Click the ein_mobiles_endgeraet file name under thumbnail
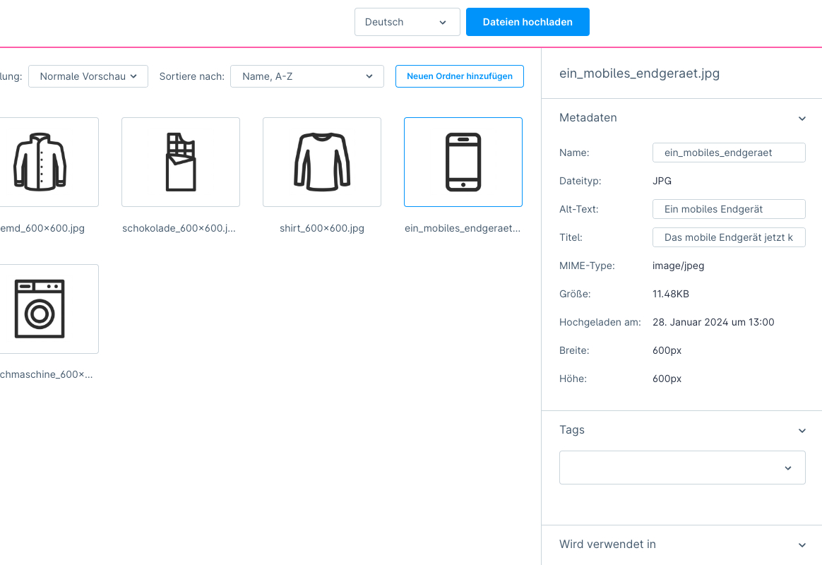This screenshot has height=565, width=822. tap(463, 228)
